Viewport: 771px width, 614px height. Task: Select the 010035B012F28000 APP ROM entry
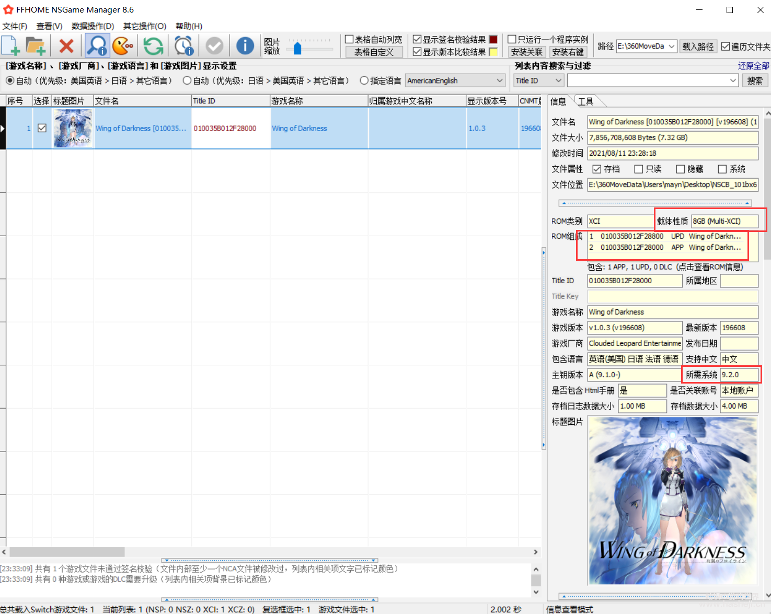click(x=665, y=247)
